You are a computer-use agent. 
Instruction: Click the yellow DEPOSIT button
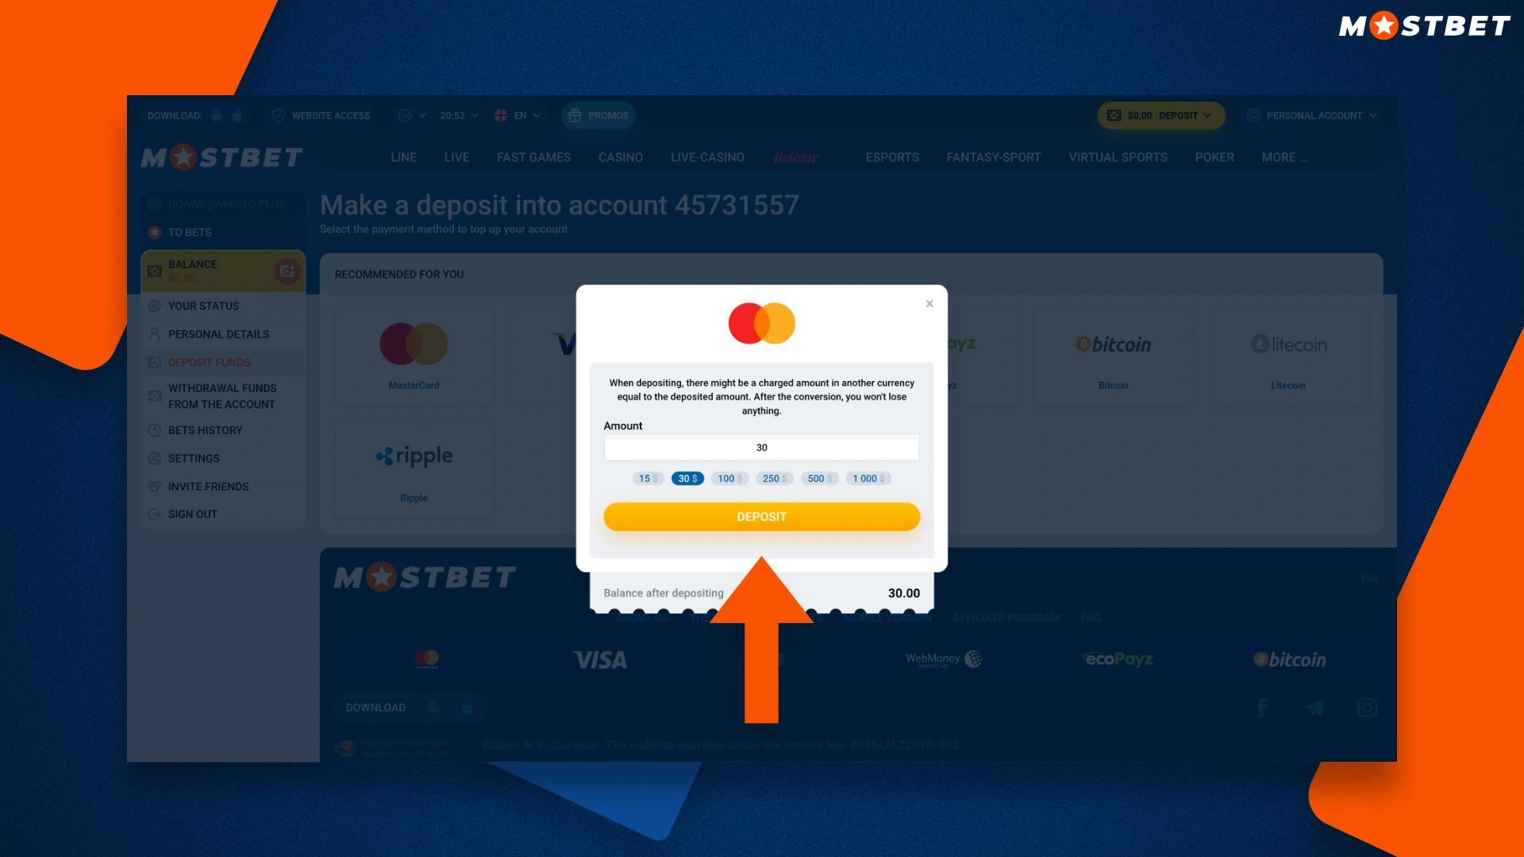click(762, 516)
